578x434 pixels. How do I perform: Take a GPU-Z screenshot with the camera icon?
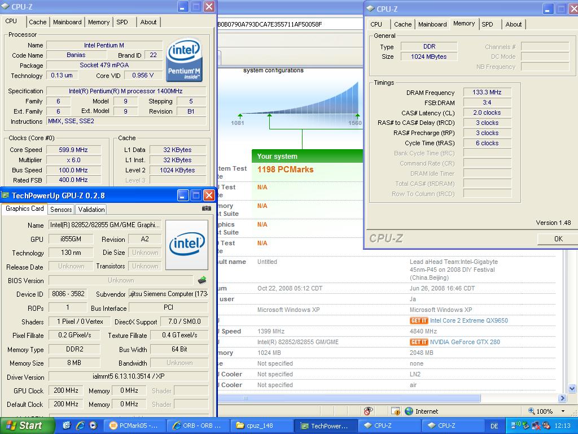[207, 209]
